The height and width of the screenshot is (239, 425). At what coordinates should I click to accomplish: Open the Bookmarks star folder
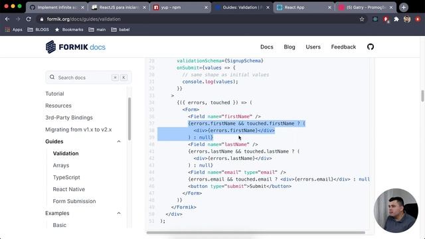(x=69, y=29)
